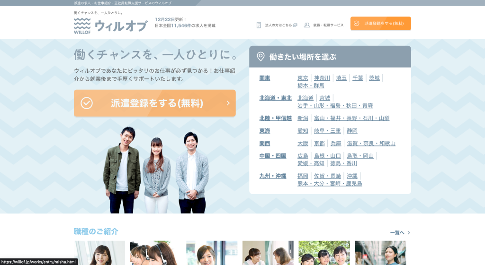Click the right chevron on the large 派遣登録 button
This screenshot has width=485, height=265.
coord(228,103)
